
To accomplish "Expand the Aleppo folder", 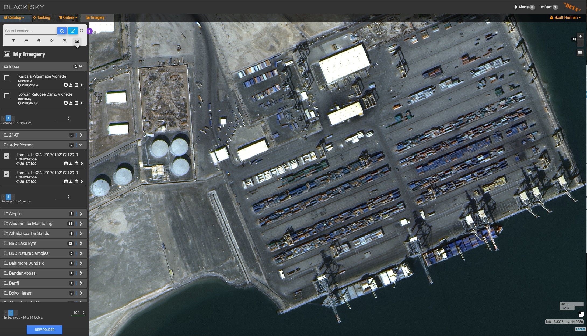I will (81, 214).
